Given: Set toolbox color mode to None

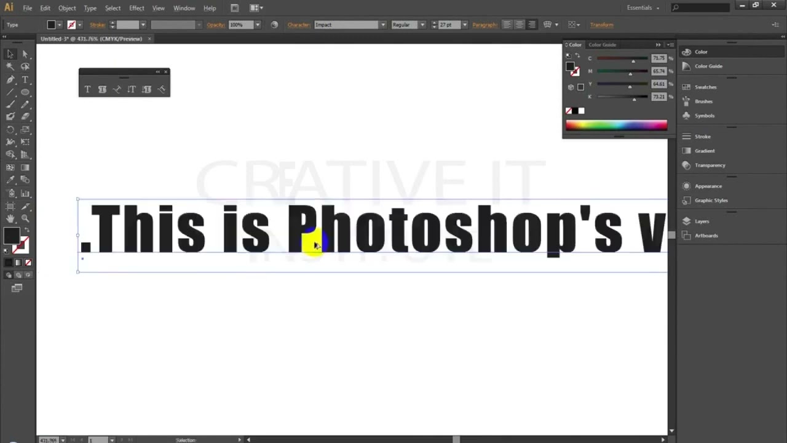Looking at the screenshot, I should click(28, 263).
